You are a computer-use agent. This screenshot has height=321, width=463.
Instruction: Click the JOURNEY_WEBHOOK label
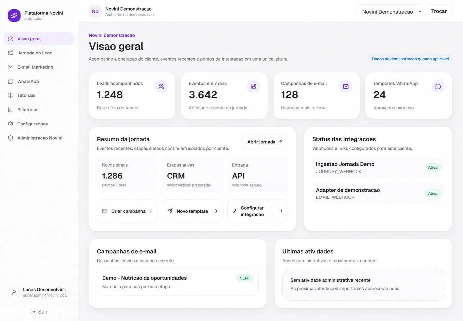(x=339, y=172)
